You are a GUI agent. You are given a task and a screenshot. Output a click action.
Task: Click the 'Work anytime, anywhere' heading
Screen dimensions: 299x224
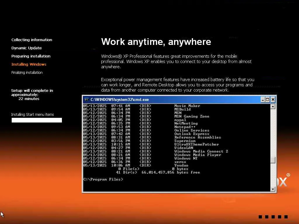click(x=156, y=42)
